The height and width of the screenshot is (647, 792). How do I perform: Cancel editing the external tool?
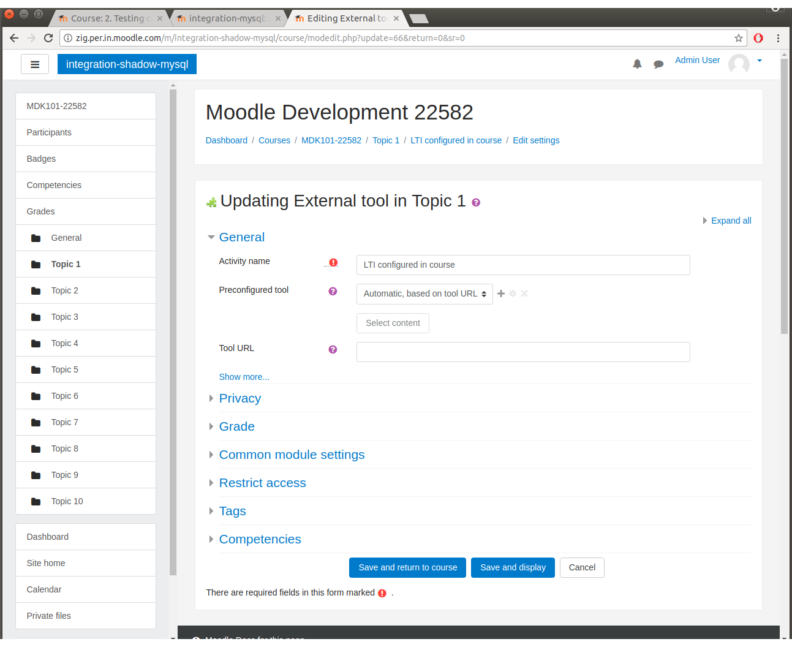[582, 567]
